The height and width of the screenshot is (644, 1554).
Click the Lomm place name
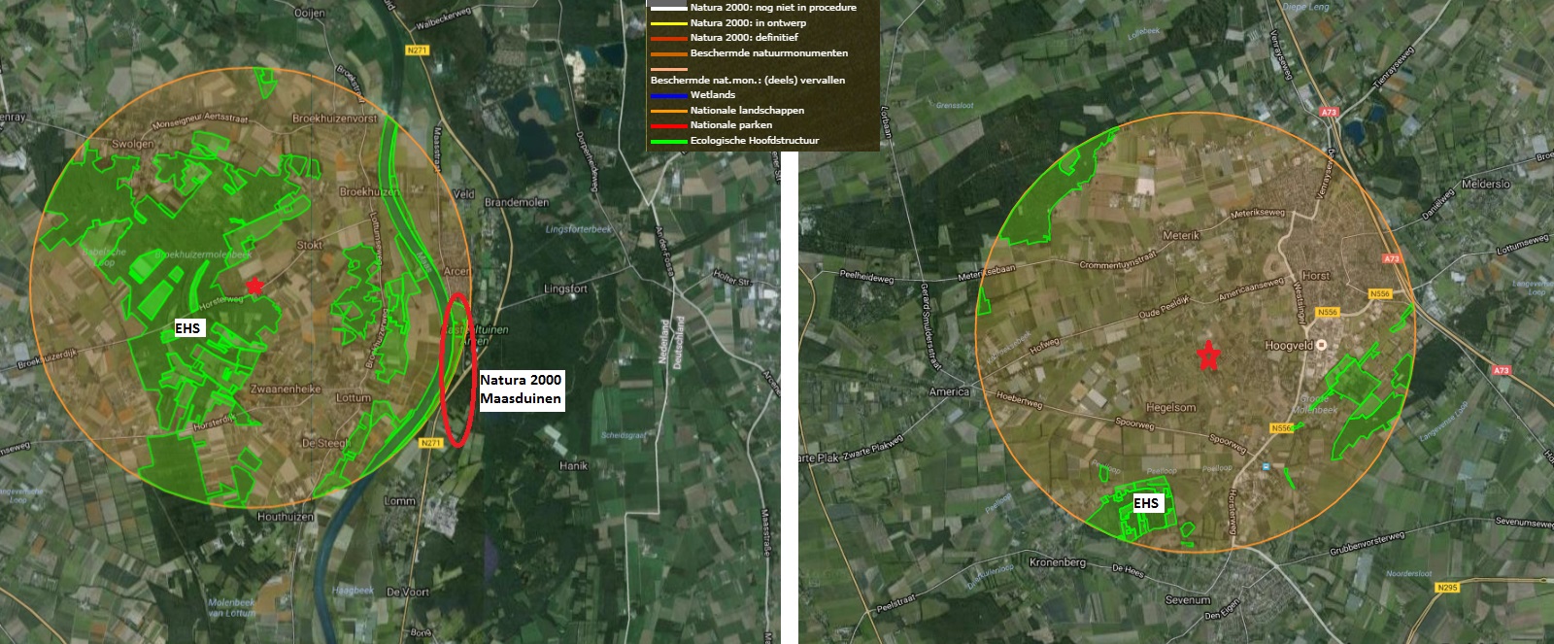click(x=400, y=501)
